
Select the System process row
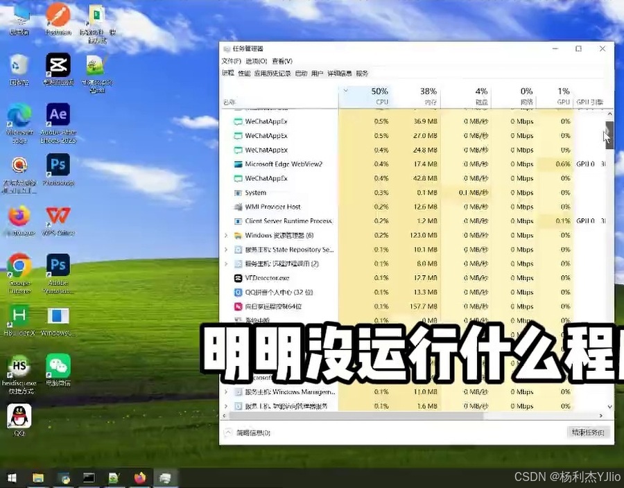[413, 193]
